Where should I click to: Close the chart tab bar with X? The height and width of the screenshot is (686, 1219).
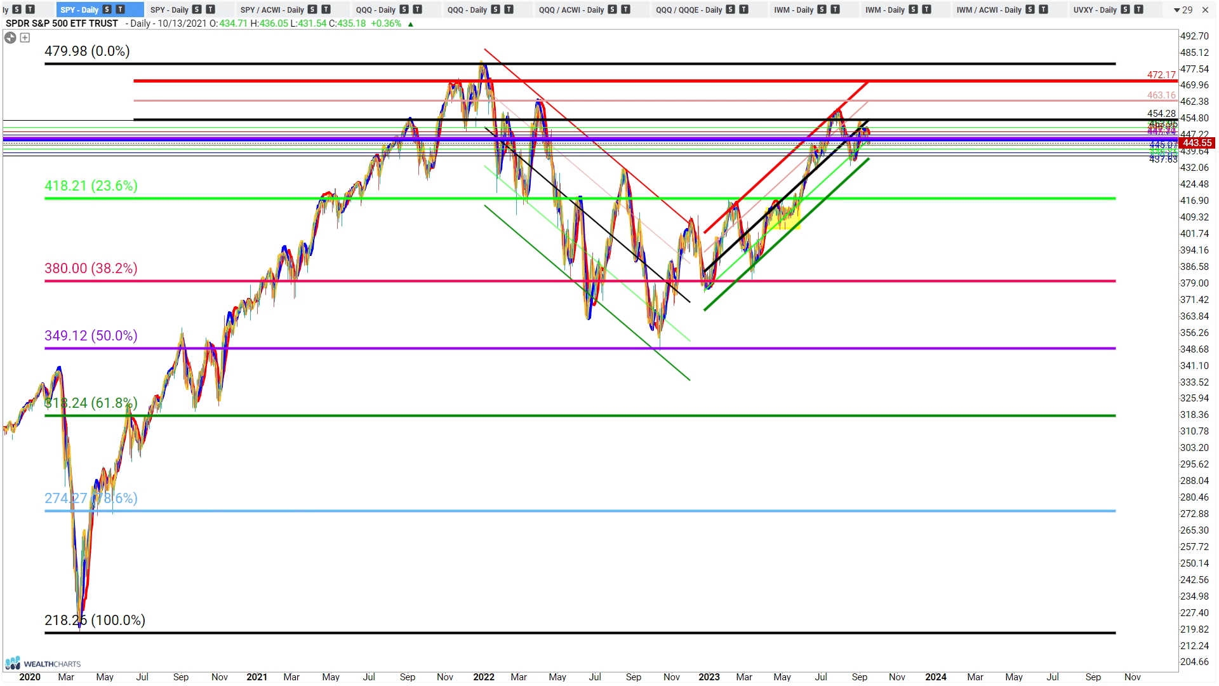[1205, 10]
